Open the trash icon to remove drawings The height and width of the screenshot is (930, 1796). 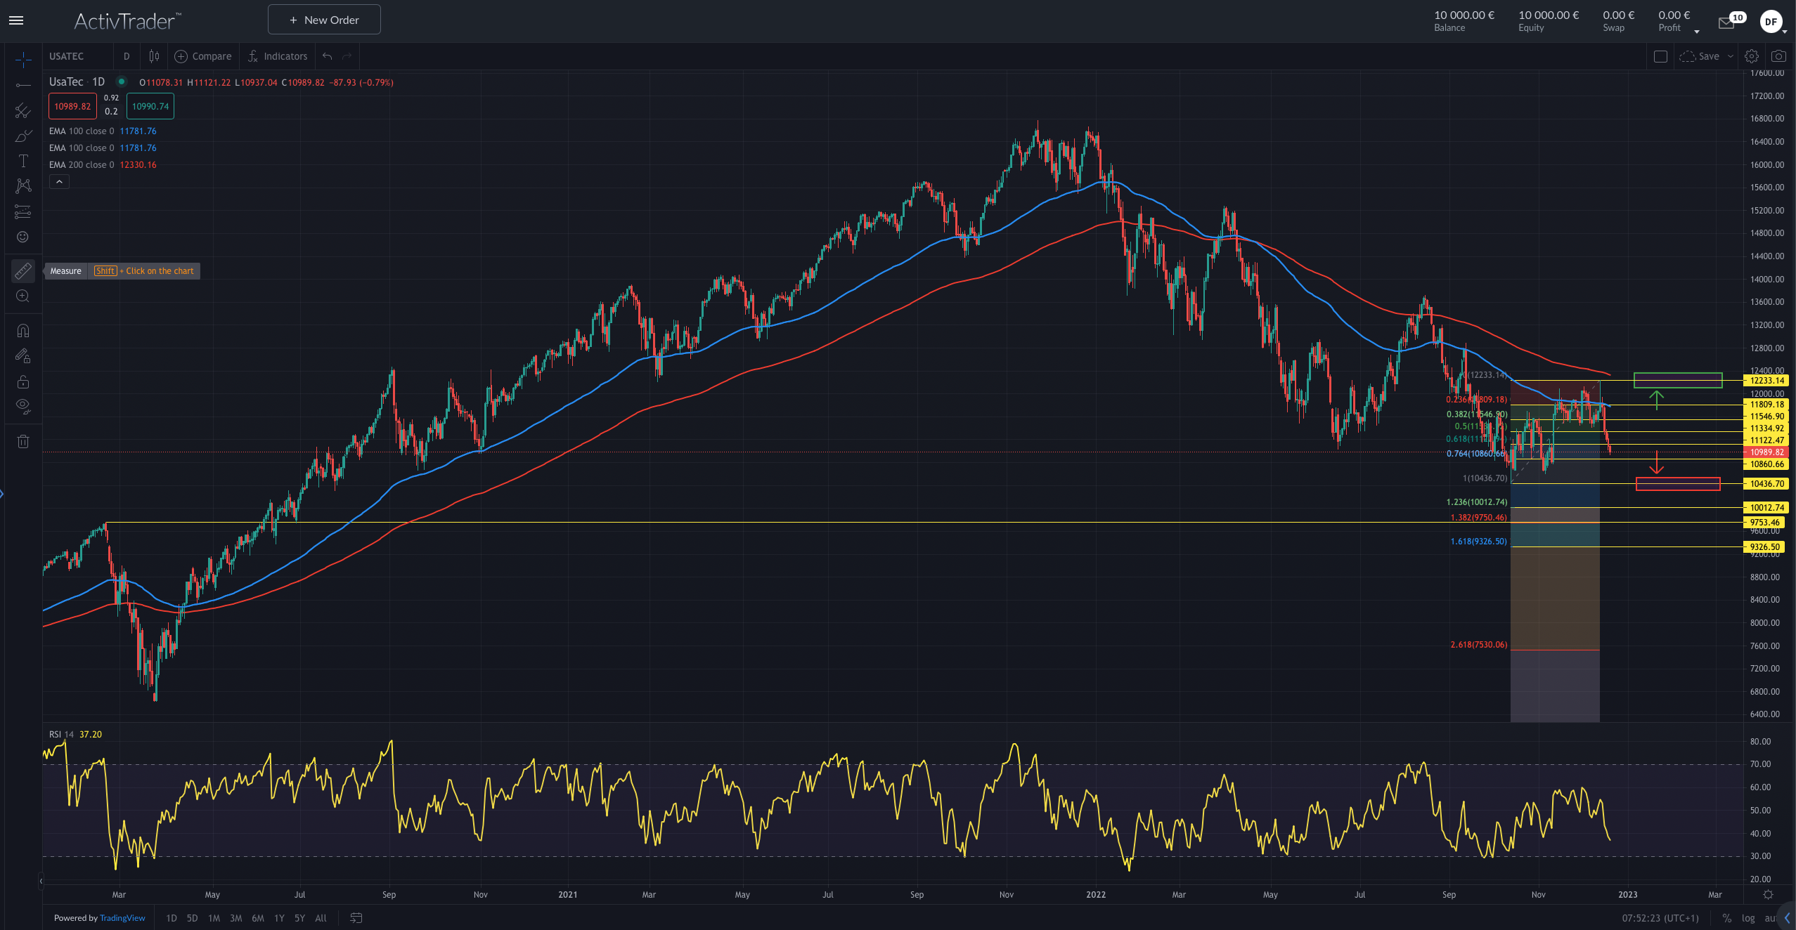pyautogui.click(x=23, y=441)
